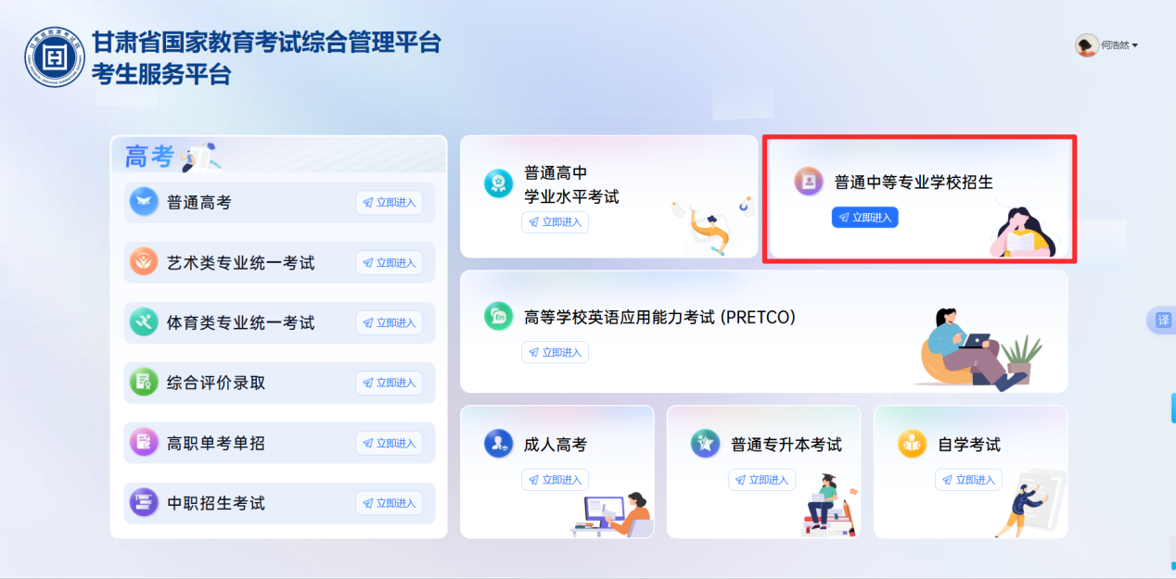Click the 普通高考 blue icon
Viewport: 1176px width, 579px height.
coord(144,202)
